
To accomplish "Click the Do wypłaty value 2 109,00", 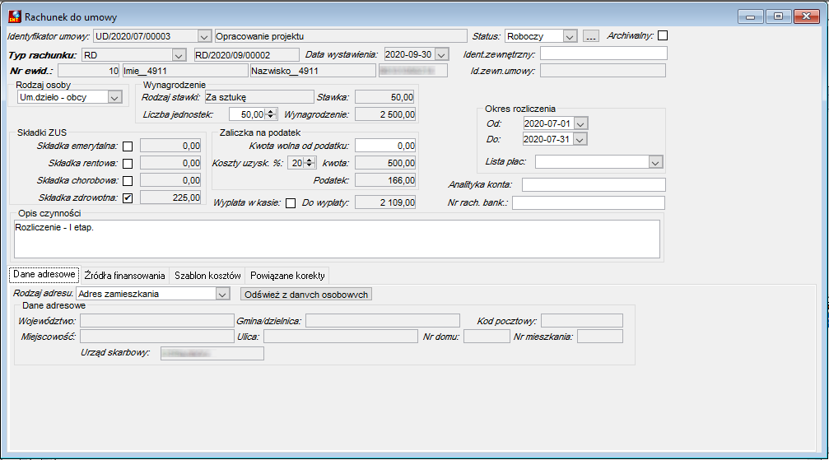I will point(385,202).
